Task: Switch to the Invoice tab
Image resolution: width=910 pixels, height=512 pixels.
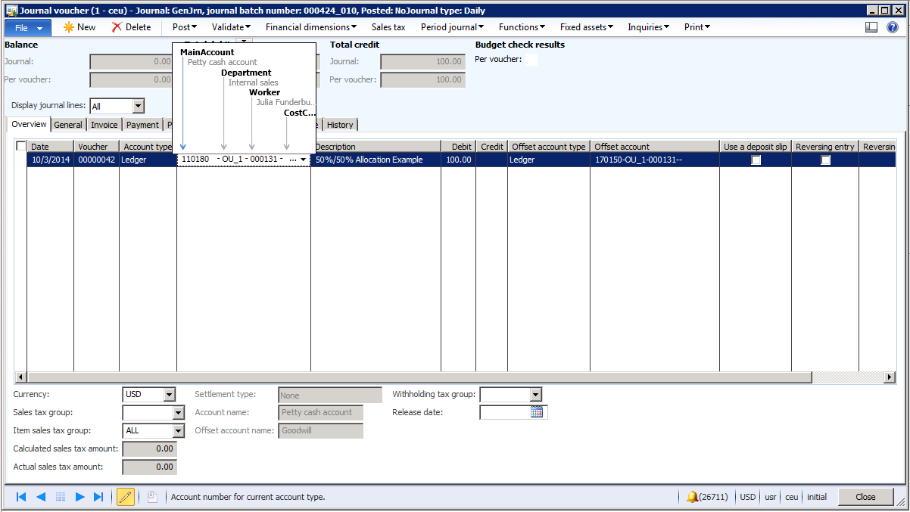Action: coord(104,125)
